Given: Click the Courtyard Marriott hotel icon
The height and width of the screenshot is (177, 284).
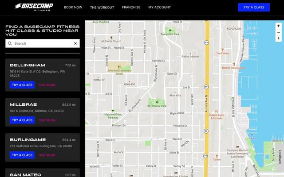Looking at the screenshot, I should click(237, 146).
